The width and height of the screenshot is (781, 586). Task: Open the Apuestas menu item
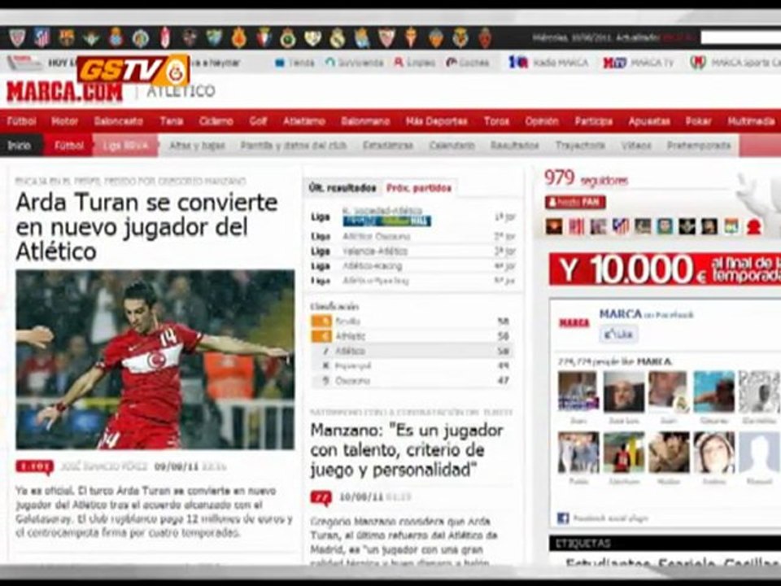pyautogui.click(x=649, y=121)
